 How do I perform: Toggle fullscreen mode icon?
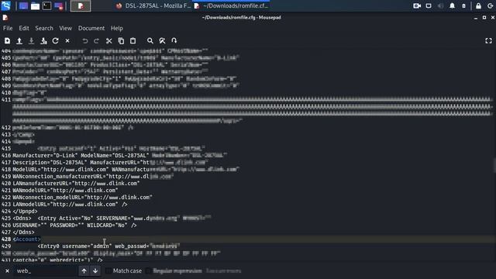488,41
